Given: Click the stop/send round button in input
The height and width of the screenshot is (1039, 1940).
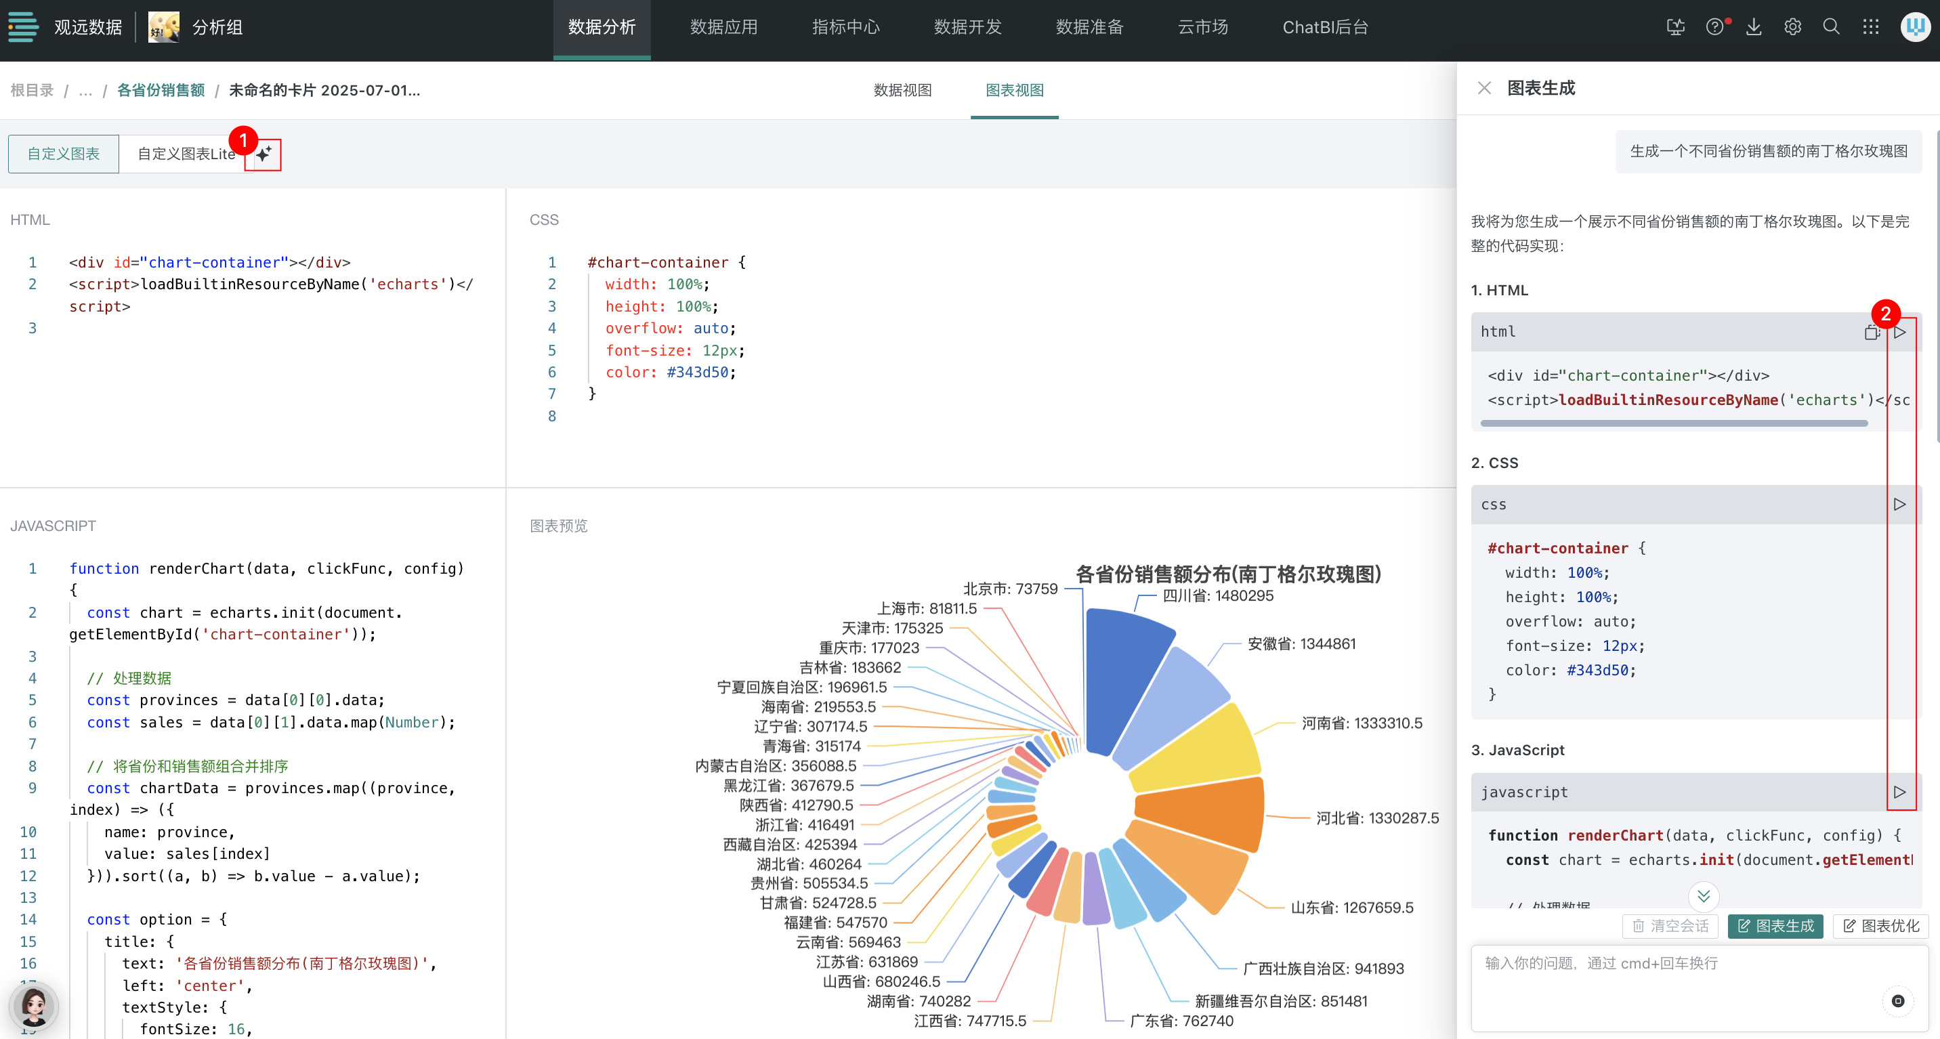Looking at the screenshot, I should 1898,1000.
